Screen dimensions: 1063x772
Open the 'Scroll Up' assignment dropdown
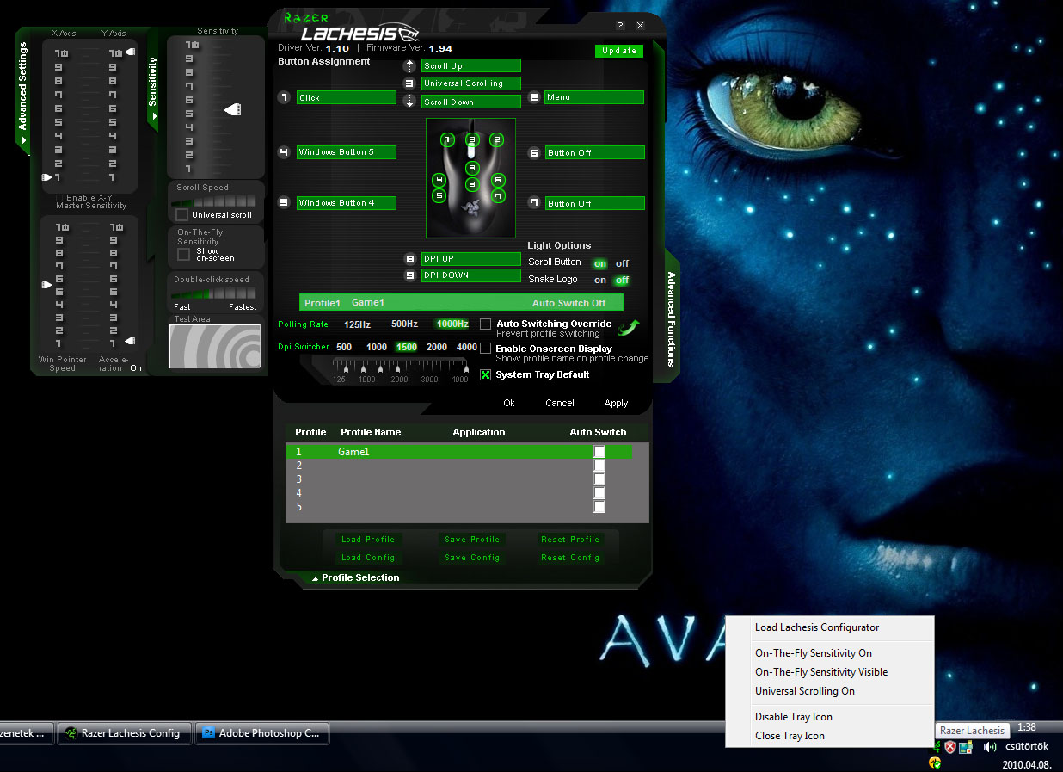471,65
